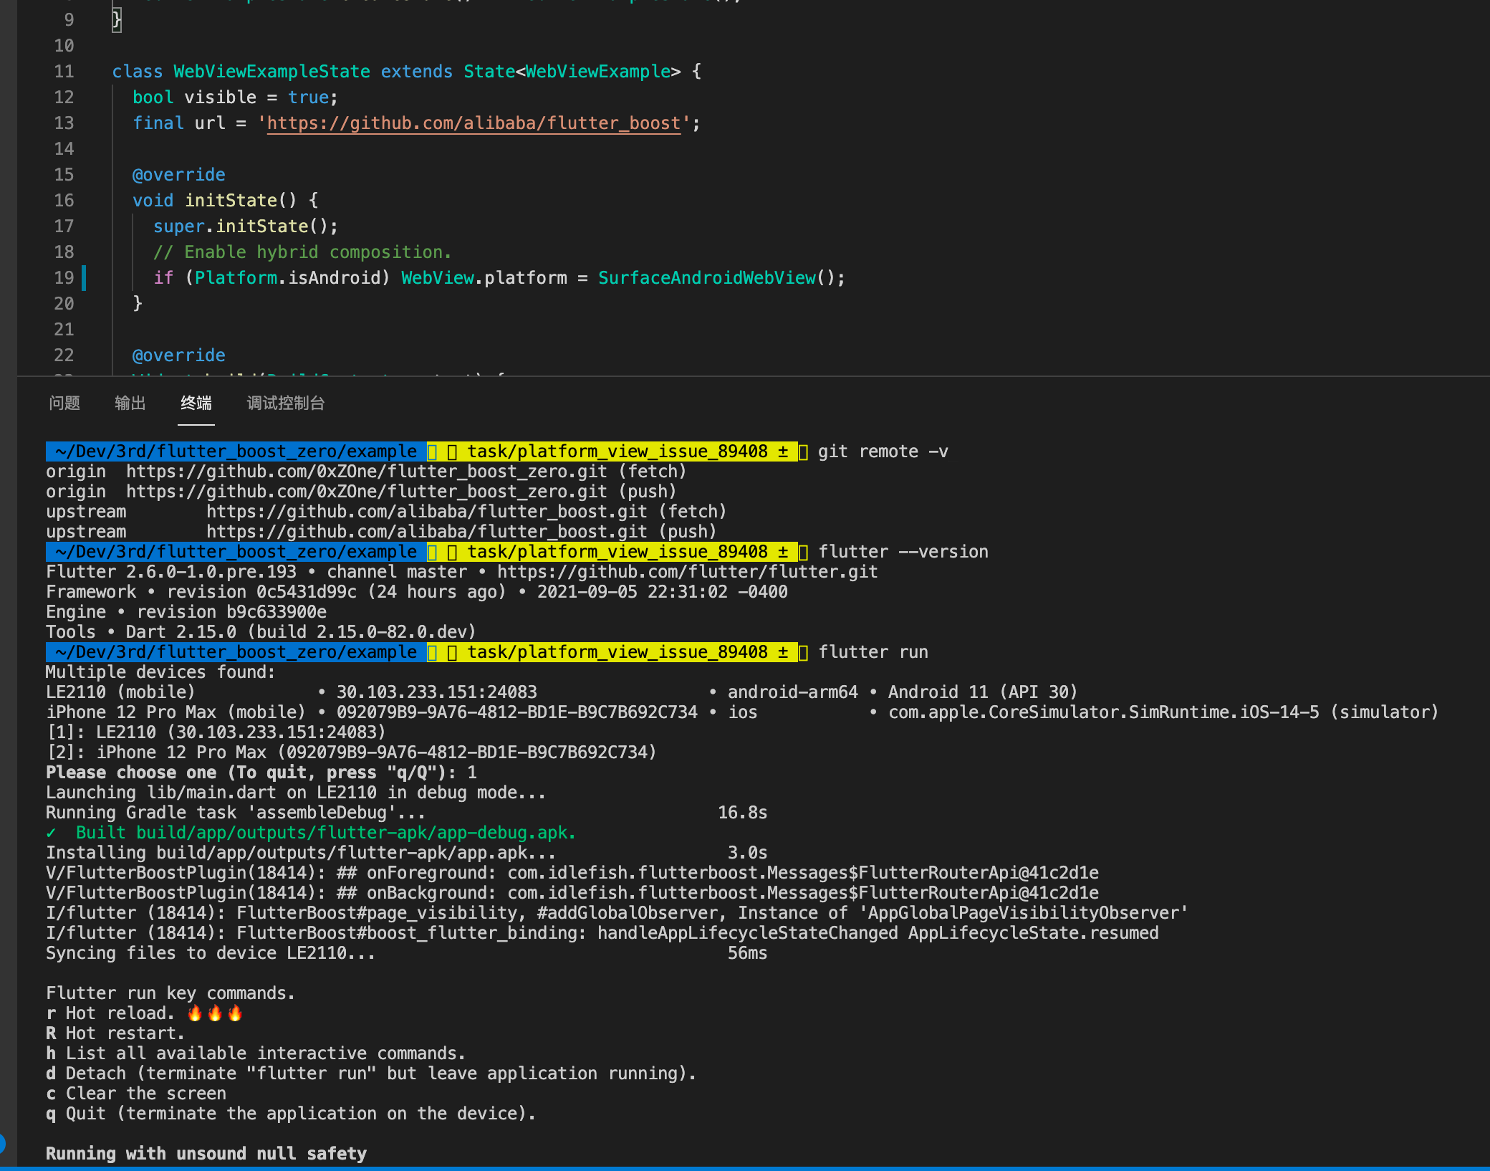This screenshot has width=1490, height=1171.
Task: Click the blue progress bar at screen bottom
Action: [745, 1168]
